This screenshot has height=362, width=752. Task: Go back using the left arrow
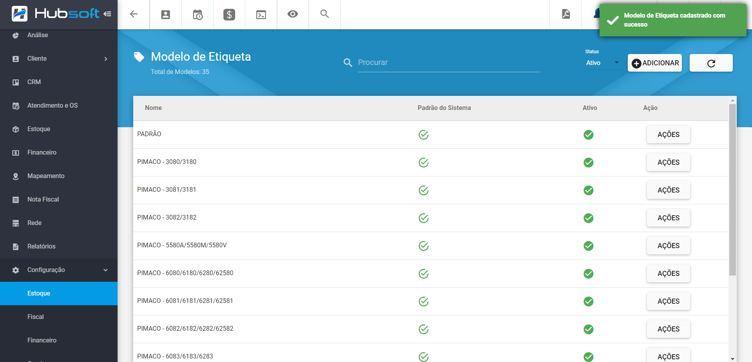(134, 14)
